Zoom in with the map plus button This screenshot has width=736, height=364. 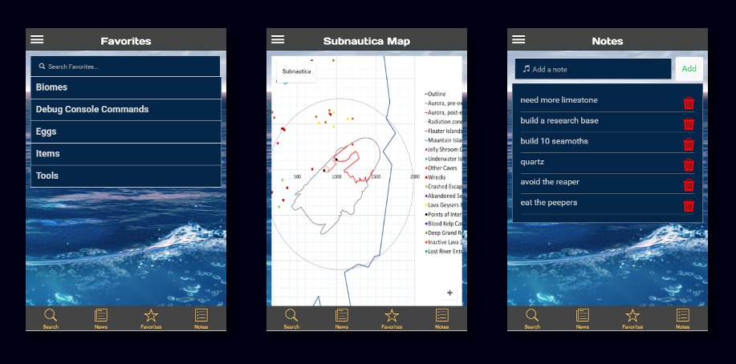click(449, 293)
